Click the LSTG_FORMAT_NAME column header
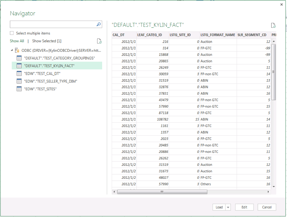Image resolution: width=287 pixels, height=217 pixels. [218, 35]
